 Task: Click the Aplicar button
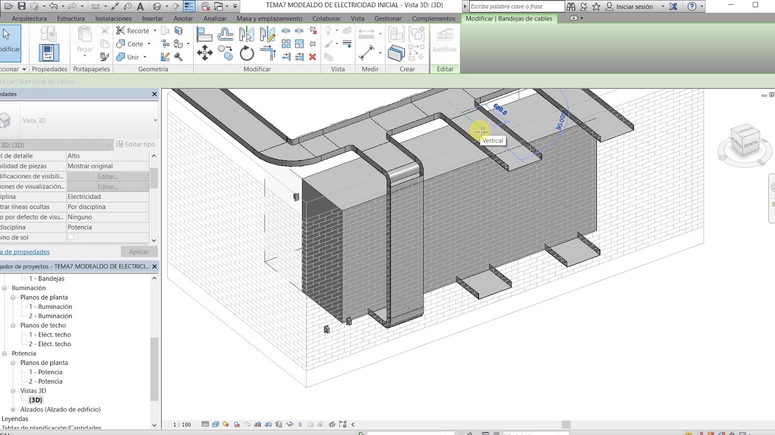pos(139,252)
